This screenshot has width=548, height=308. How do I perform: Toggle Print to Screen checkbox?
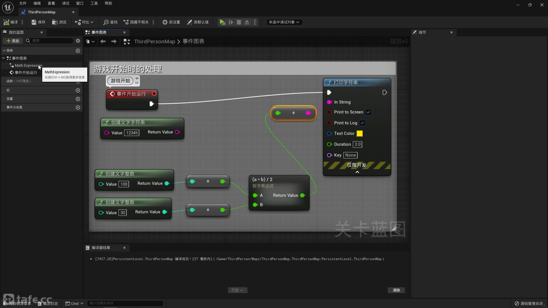[x=368, y=112]
